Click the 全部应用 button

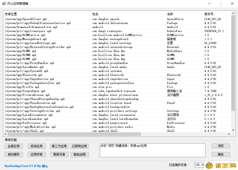tap(14, 146)
